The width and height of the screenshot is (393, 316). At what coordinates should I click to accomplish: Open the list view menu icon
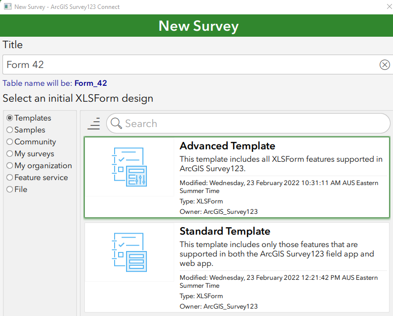pyautogui.click(x=94, y=124)
